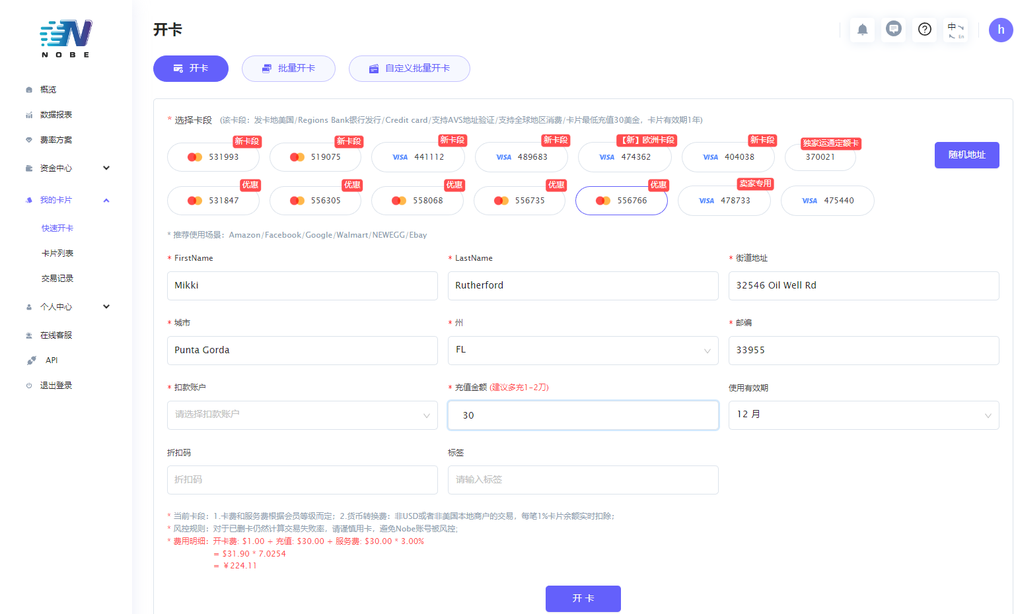Image resolution: width=1014 pixels, height=614 pixels.
Task: Switch to the 自定义批量开卡 tab
Action: pos(410,69)
